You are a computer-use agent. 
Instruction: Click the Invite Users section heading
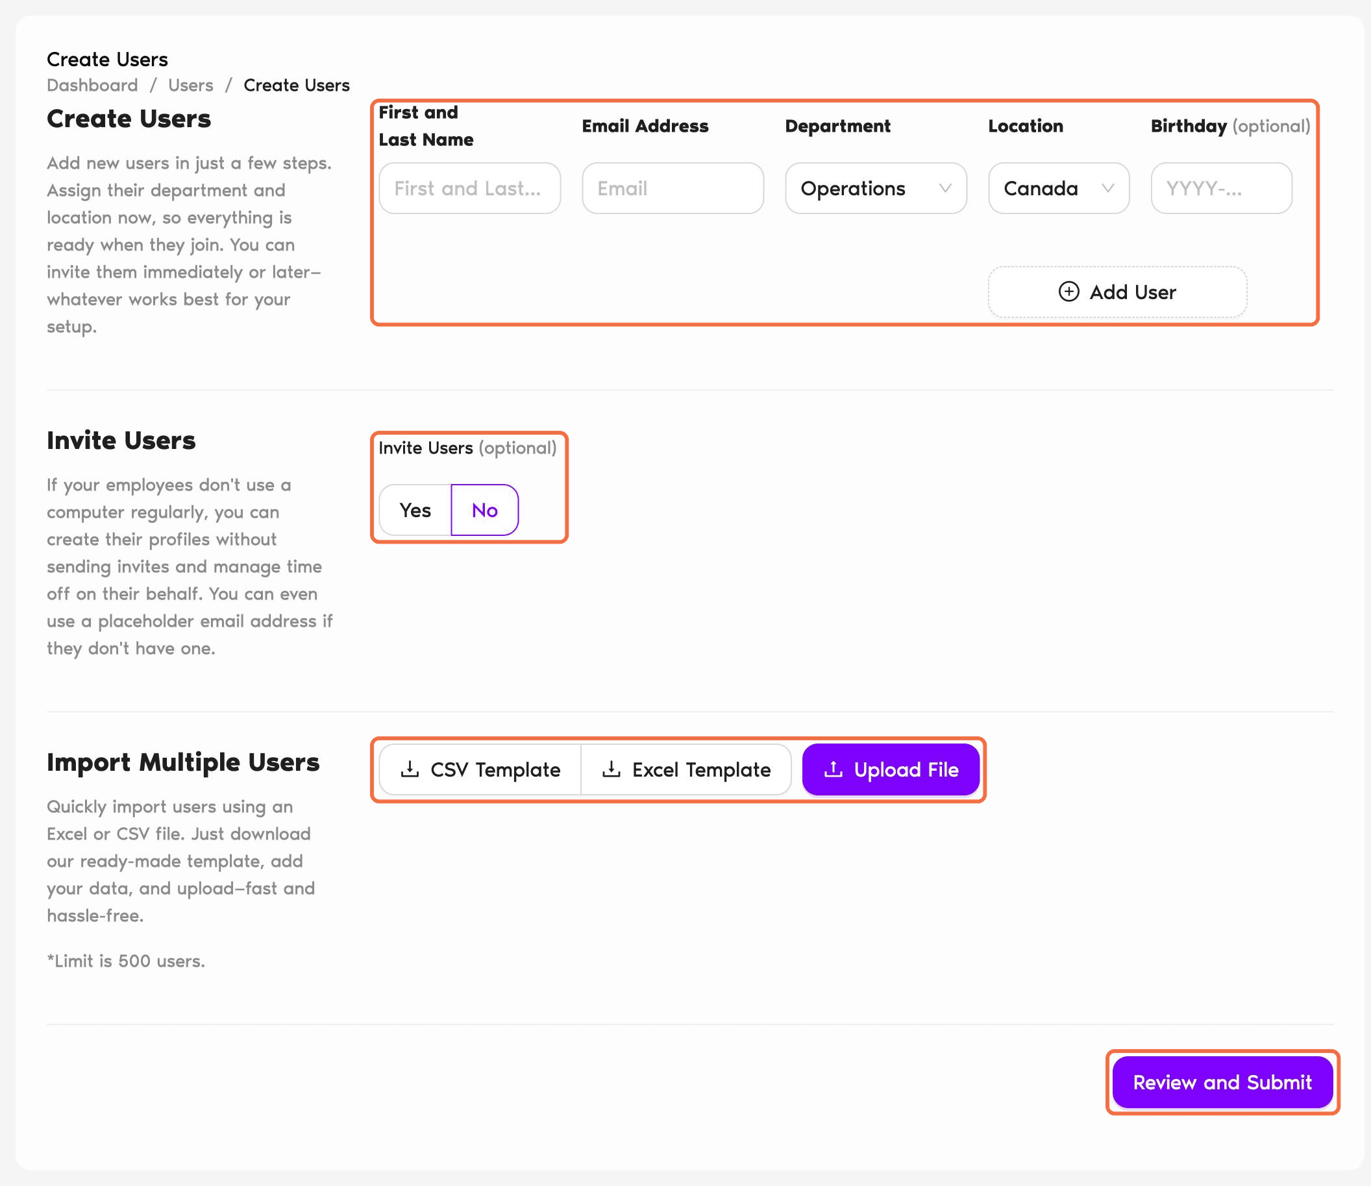121,441
